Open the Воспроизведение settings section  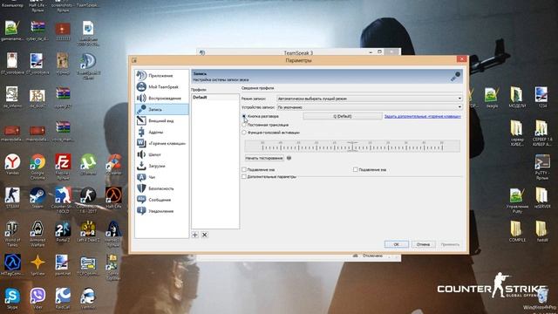(x=161, y=98)
